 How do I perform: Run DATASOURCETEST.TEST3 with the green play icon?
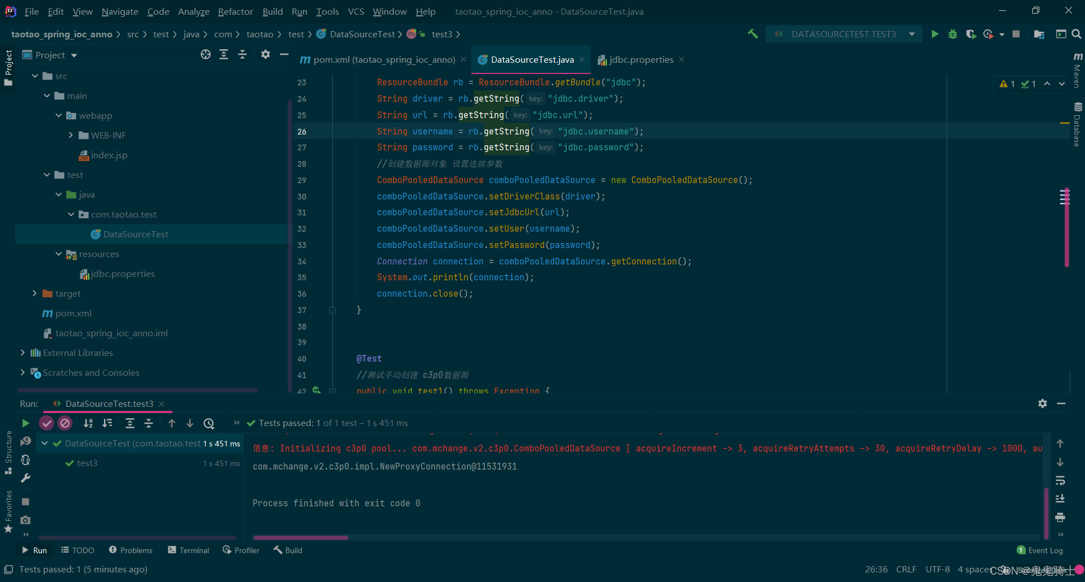tap(935, 34)
